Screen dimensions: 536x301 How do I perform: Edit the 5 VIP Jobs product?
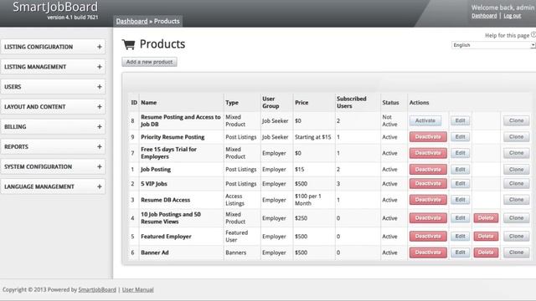point(460,184)
